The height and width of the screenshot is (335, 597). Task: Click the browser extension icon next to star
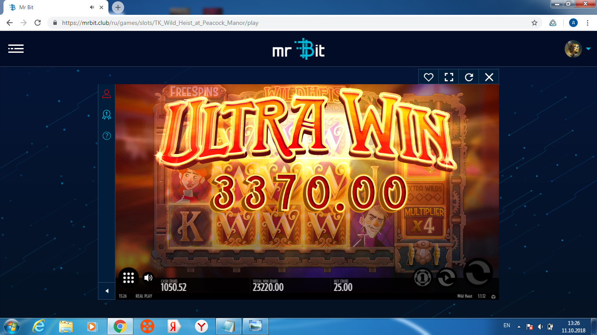coord(553,23)
